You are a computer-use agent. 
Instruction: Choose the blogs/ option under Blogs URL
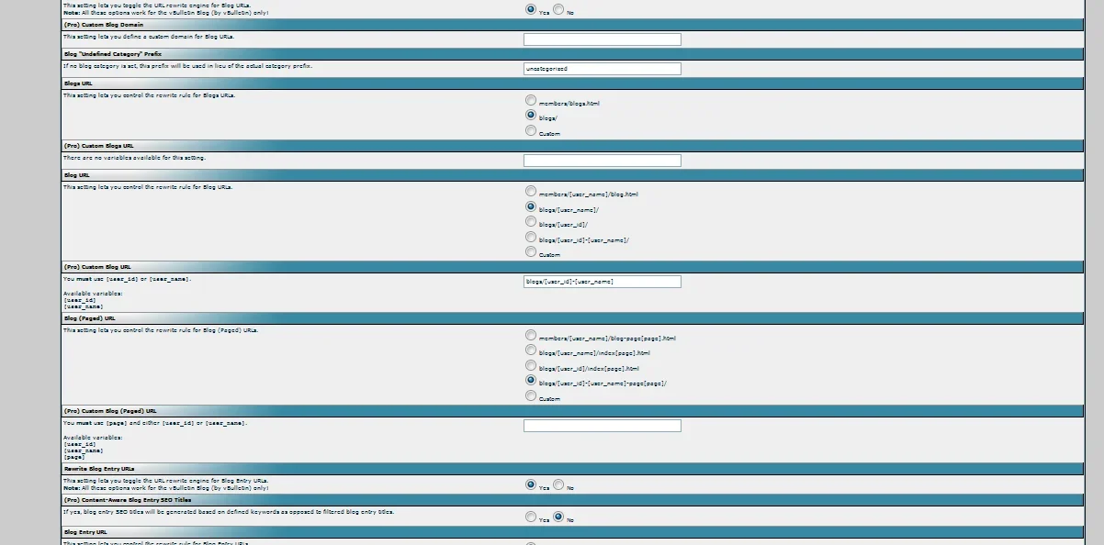tap(530, 116)
